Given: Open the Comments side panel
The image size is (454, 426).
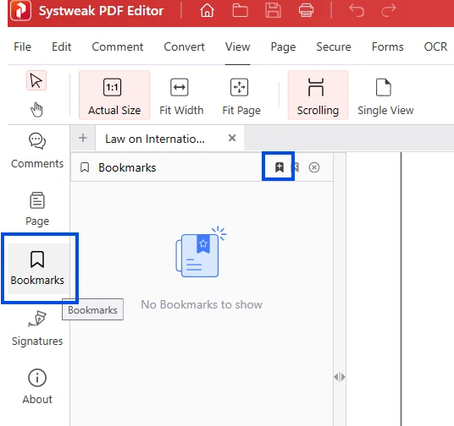Looking at the screenshot, I should click(x=37, y=150).
